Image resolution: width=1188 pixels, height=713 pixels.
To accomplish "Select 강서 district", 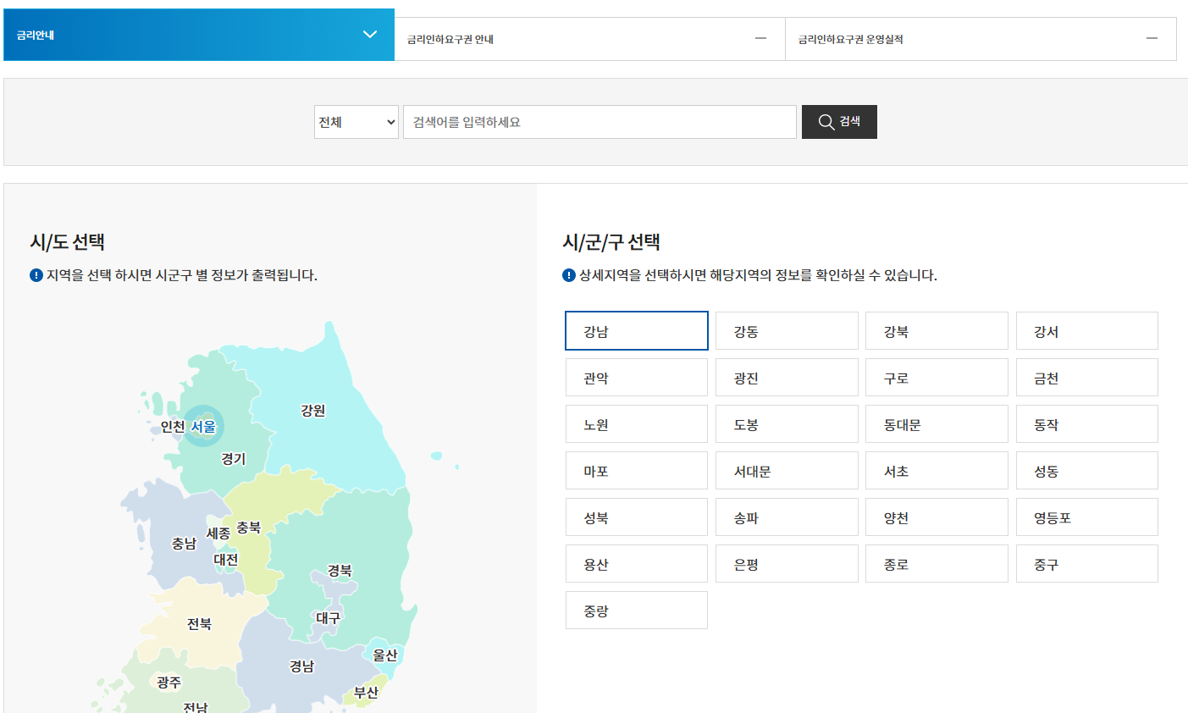I will [x=1087, y=331].
